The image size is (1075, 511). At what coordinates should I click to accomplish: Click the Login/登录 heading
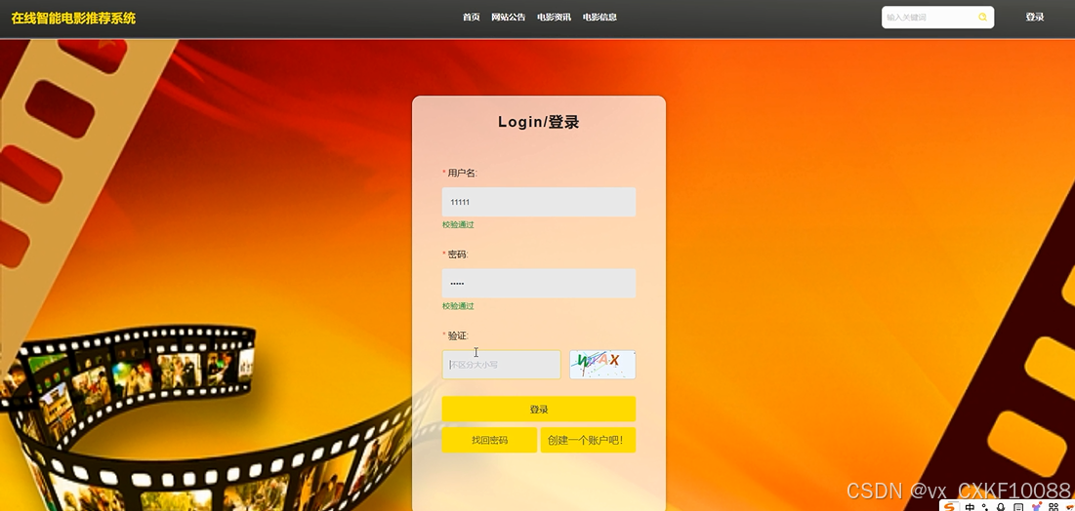[x=539, y=123]
